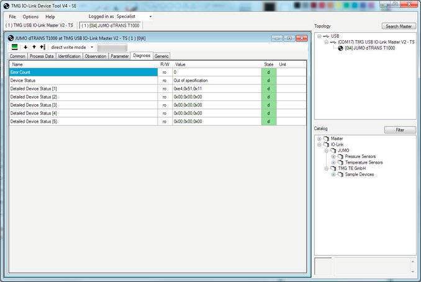
Task: Switch to the Parameter tab
Action: [x=119, y=56]
